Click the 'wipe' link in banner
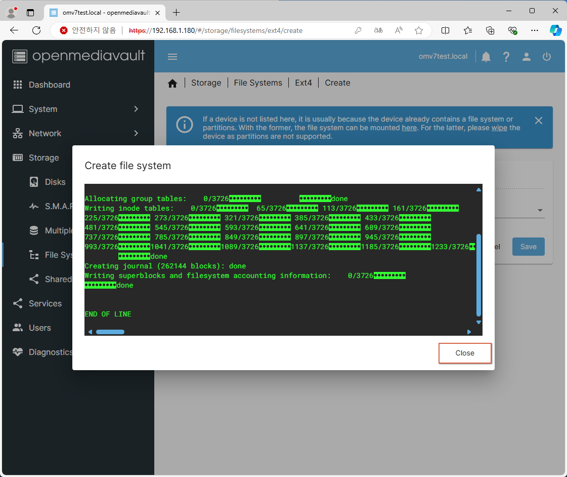This screenshot has width=567, height=477. [x=499, y=128]
